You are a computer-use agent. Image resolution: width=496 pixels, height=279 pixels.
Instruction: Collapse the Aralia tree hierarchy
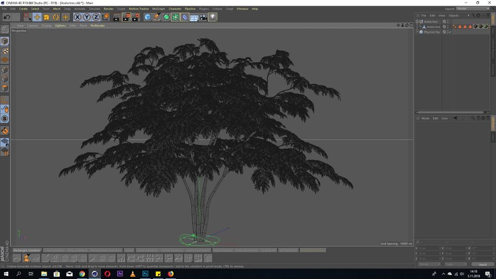418,22
